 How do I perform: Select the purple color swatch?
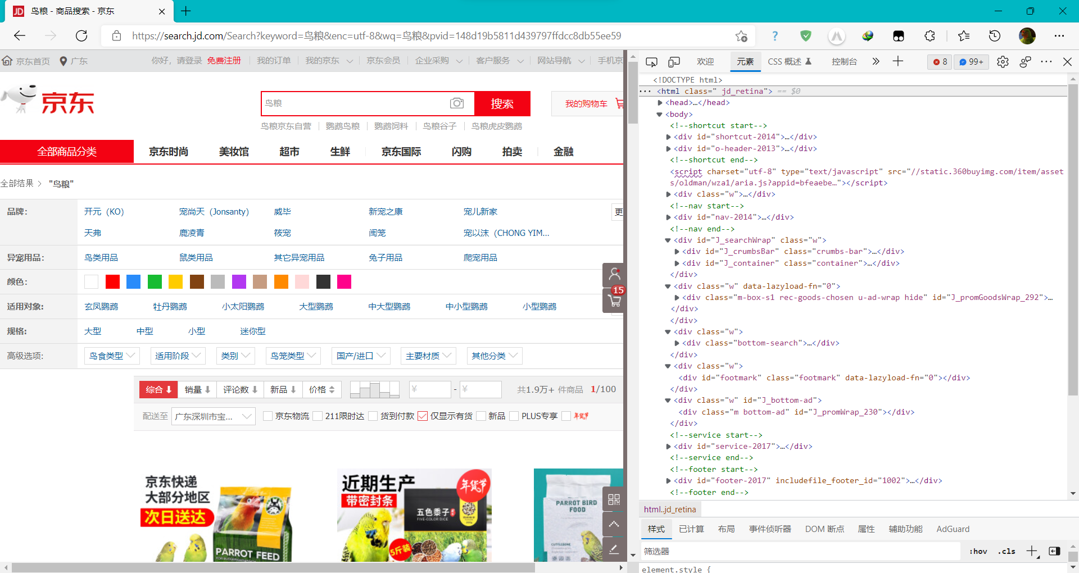(239, 282)
